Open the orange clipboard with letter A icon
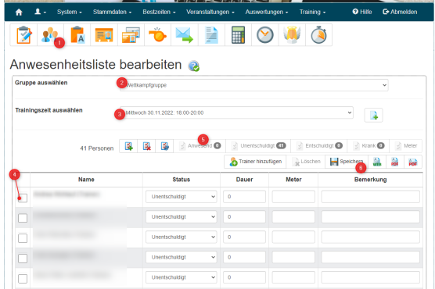435x289 pixels. point(77,35)
